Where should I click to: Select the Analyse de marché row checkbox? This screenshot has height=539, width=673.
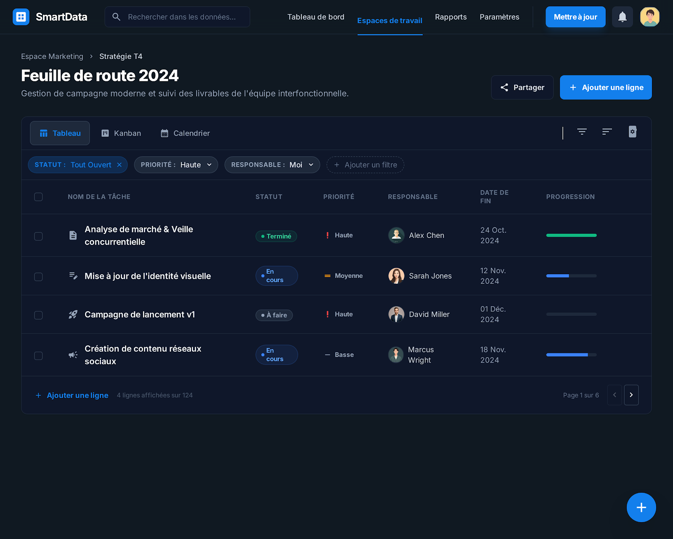coord(38,236)
